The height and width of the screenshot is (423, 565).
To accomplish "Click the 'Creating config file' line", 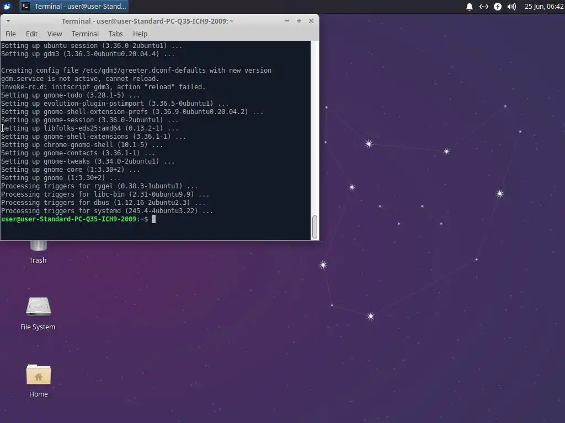I will point(136,70).
